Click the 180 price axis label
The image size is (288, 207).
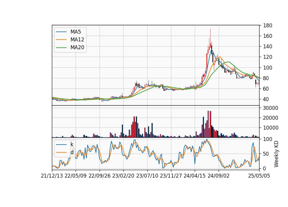(x=267, y=25)
